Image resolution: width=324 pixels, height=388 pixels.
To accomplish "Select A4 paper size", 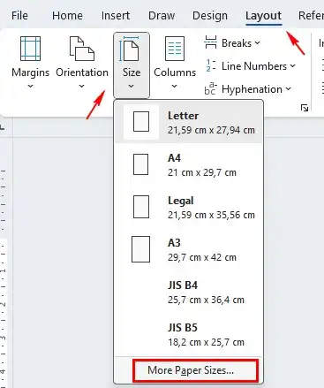I will click(x=188, y=164).
